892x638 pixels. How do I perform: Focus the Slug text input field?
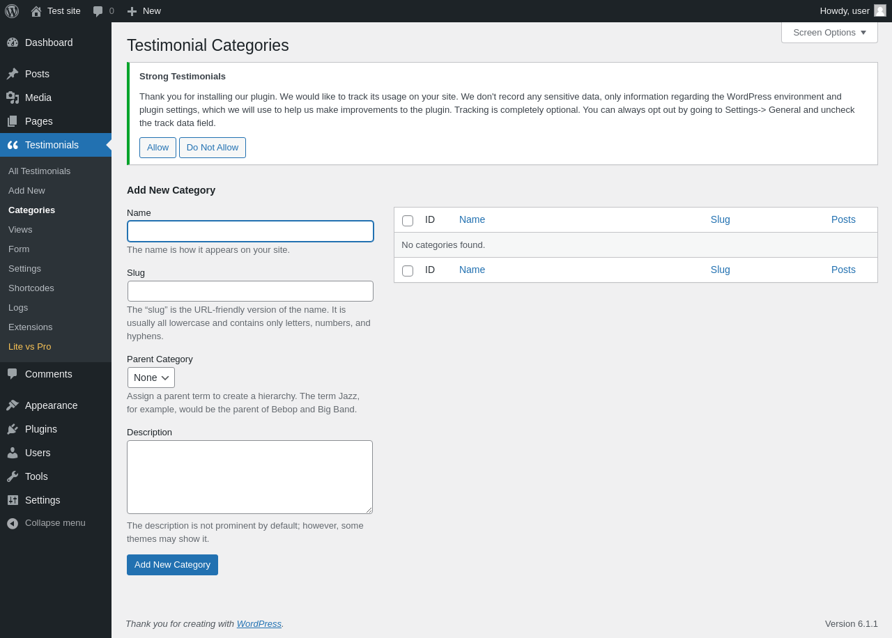click(250, 291)
